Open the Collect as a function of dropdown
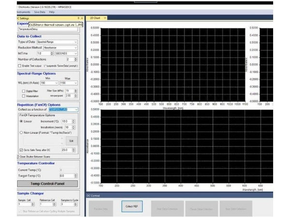This screenshot has height=217, width=290. point(75,109)
